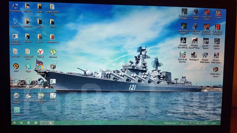Image resolution: width=237 pixels, height=133 pixels.
Task: Open the GT-R folder
Action: pos(53,23)
